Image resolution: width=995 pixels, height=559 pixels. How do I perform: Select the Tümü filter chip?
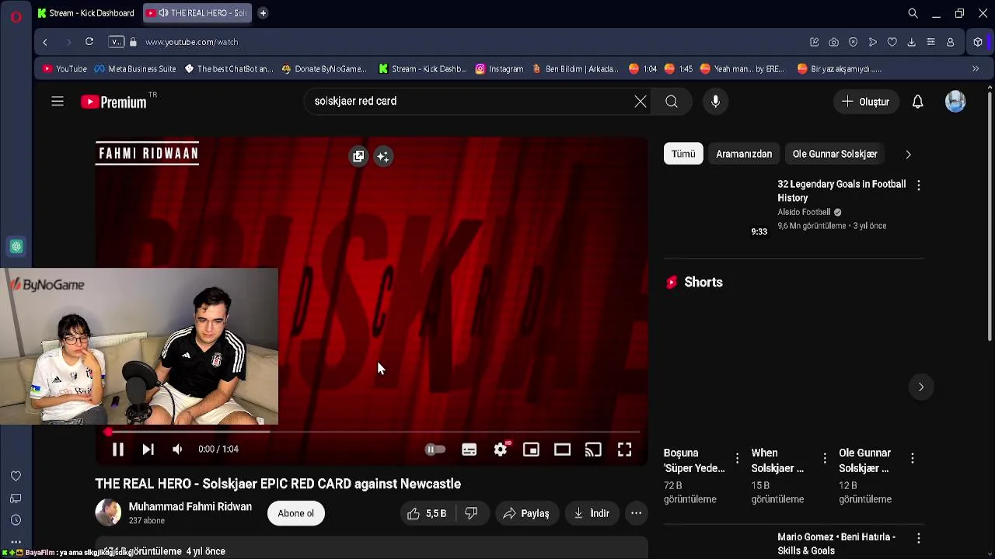coord(683,154)
